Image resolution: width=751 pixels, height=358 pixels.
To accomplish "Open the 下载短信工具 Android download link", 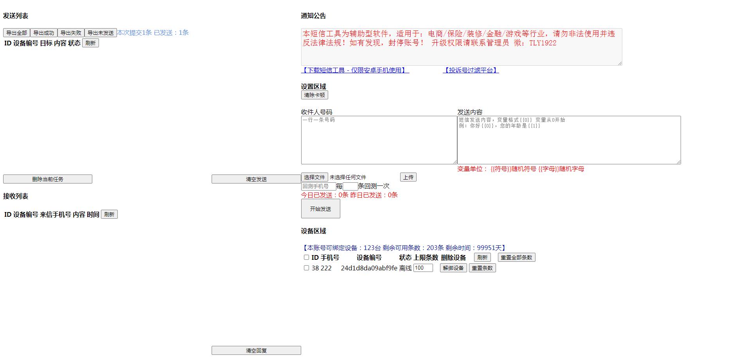I will (x=355, y=70).
